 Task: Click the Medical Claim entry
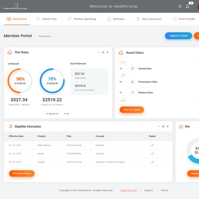tap(146, 93)
